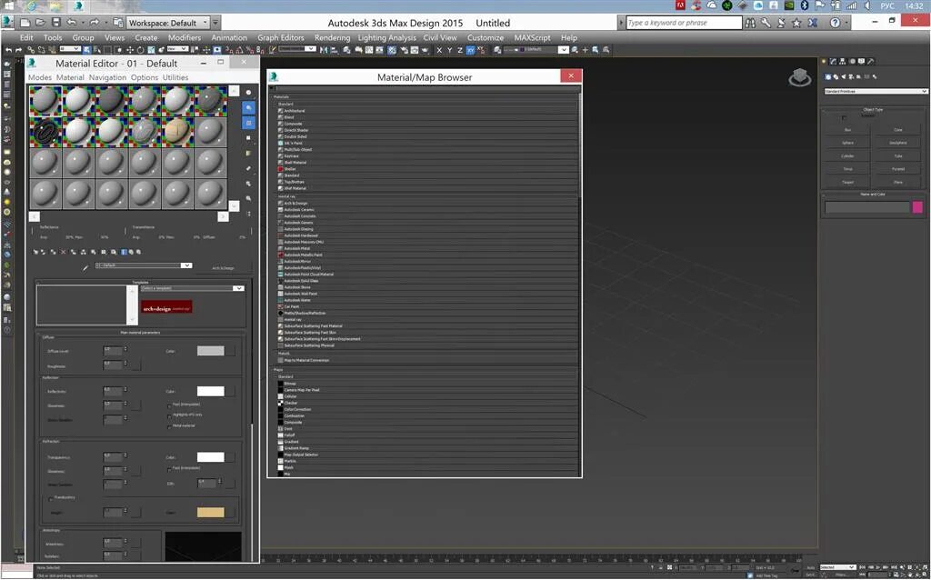Screen dimensions: 931x580
Task: Select Checker map in the browser list
Action: [426, 403]
